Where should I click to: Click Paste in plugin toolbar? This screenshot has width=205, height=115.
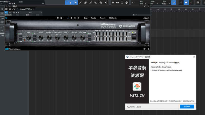click(x=94, y=18)
